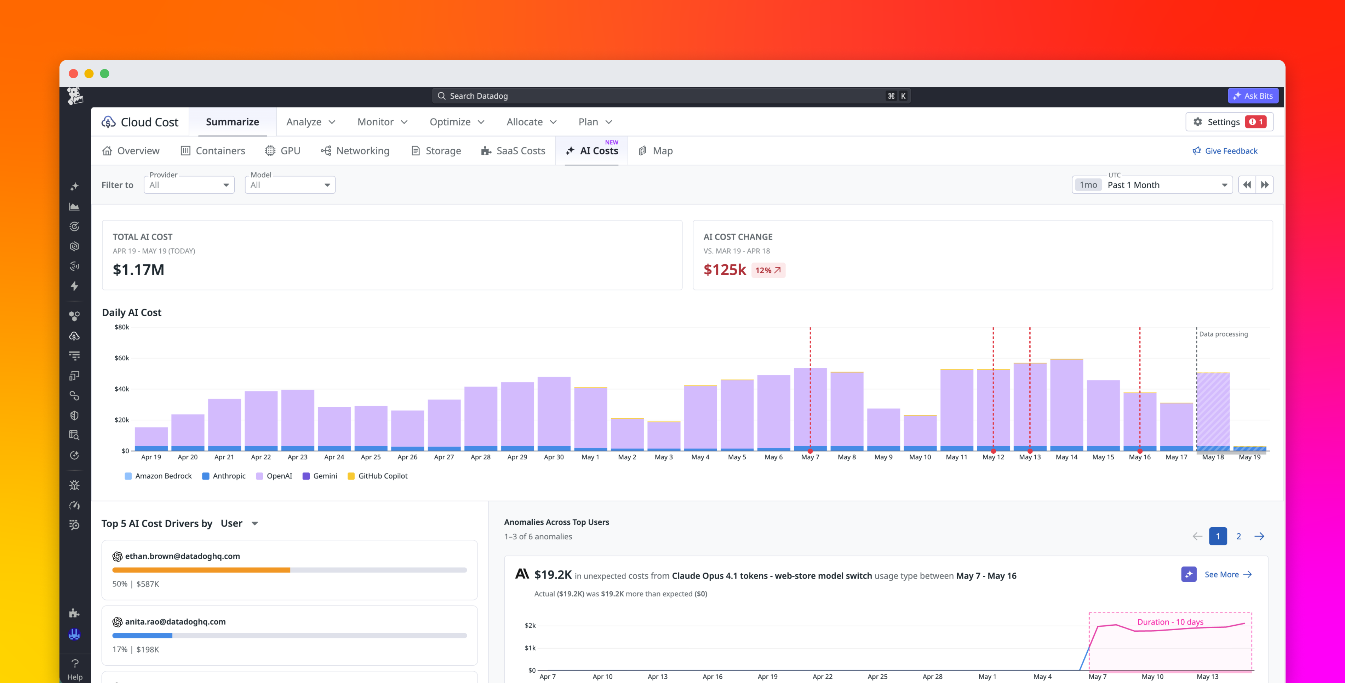Switch to the SaaS Costs tab
Screen dimensions: 1345x683
point(513,151)
